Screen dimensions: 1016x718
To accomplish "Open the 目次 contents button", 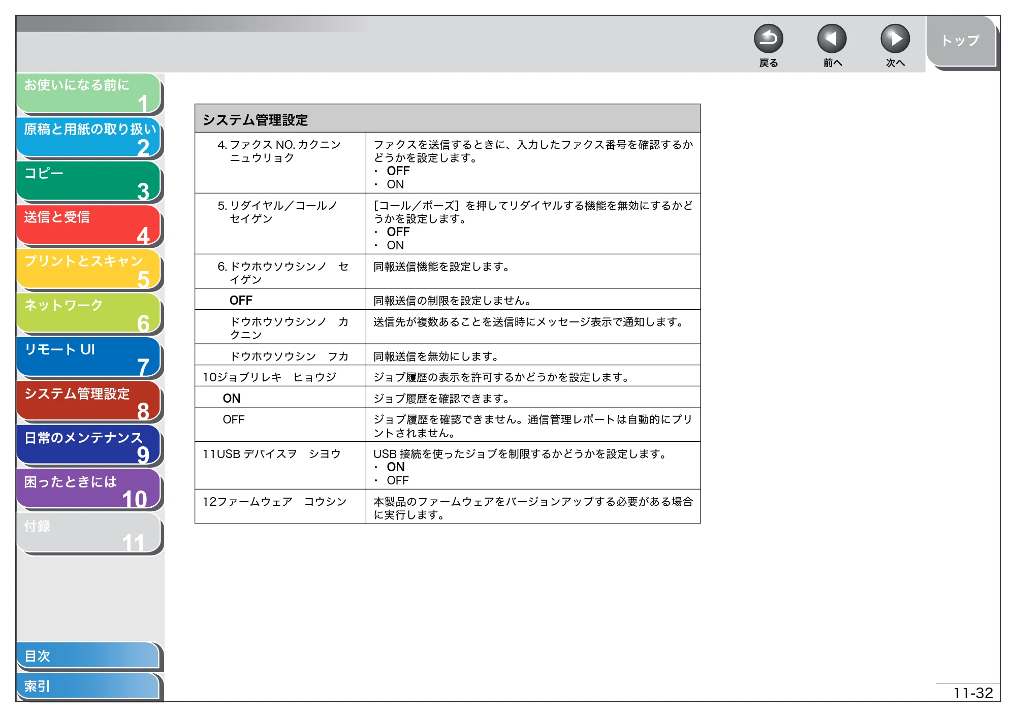I will pos(88,656).
